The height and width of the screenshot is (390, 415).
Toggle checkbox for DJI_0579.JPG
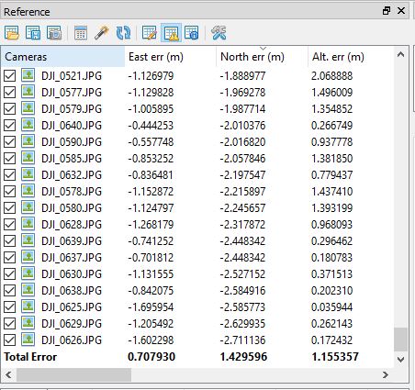(9, 109)
